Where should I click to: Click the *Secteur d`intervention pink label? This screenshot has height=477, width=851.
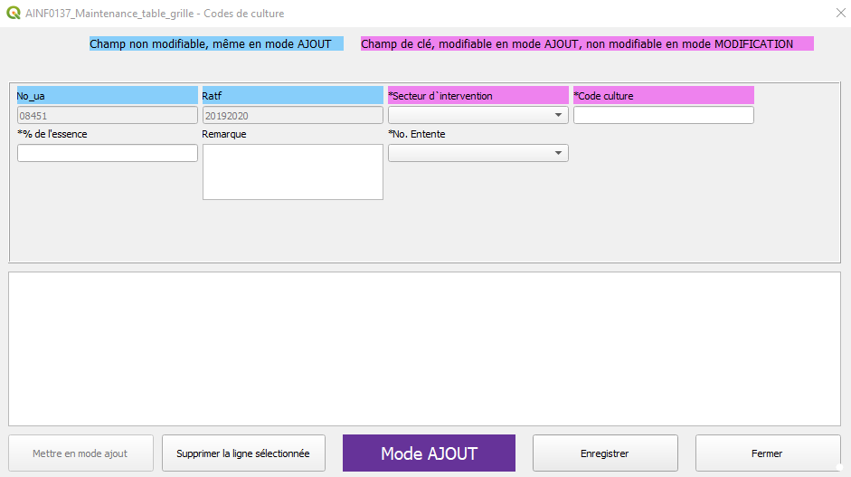(x=478, y=96)
